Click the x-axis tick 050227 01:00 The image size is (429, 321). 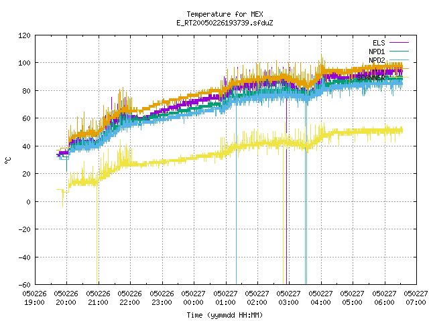[225, 298]
